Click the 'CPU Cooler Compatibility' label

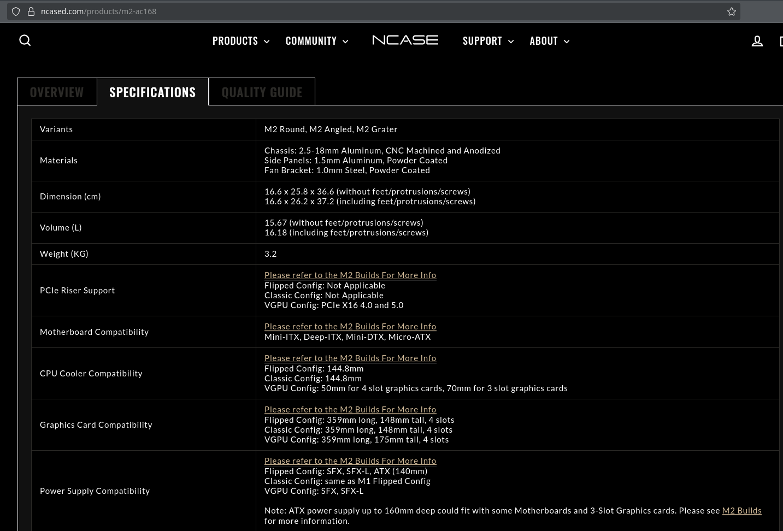[x=91, y=374]
